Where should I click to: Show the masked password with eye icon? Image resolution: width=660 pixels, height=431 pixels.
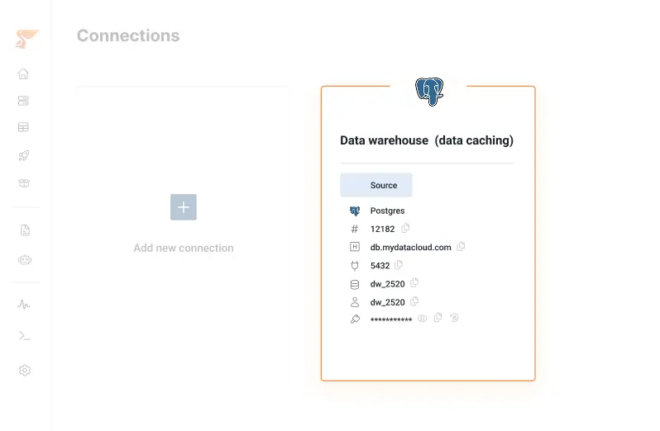click(422, 319)
